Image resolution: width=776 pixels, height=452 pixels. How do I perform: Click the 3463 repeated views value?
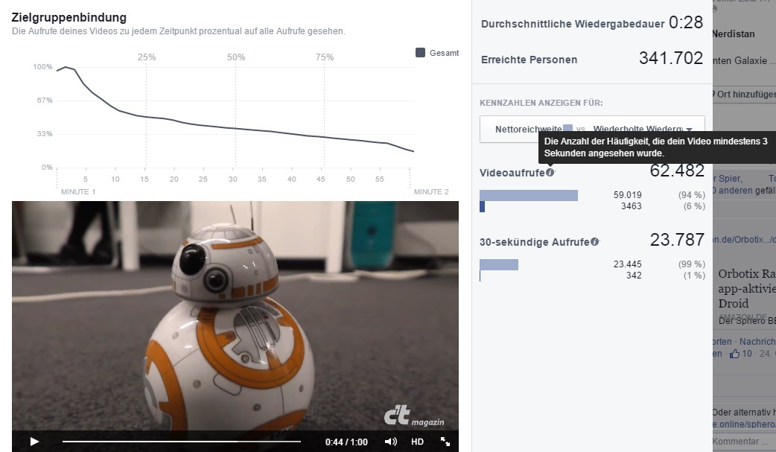point(631,206)
